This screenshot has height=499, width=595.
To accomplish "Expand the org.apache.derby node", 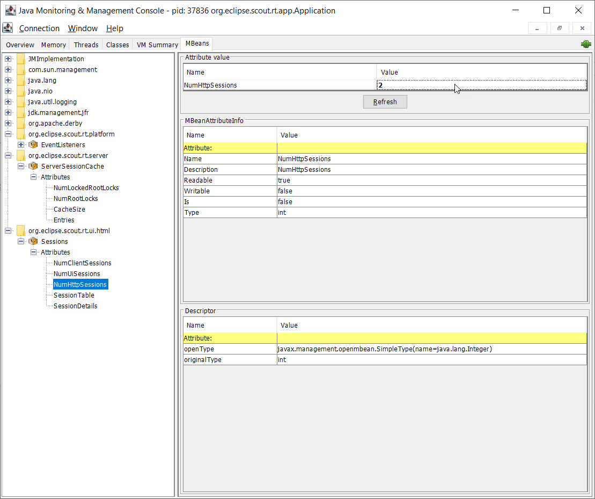I will pyautogui.click(x=8, y=124).
